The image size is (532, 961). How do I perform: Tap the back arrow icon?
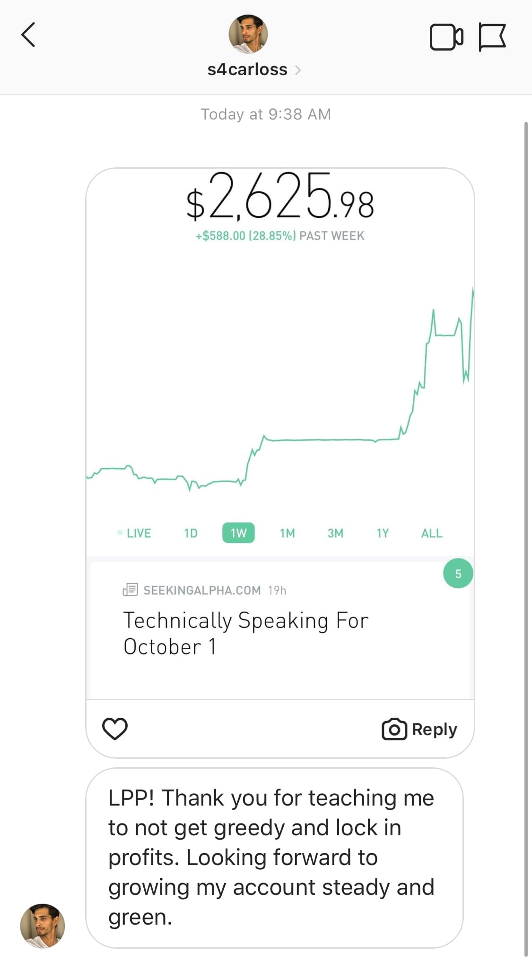(28, 35)
